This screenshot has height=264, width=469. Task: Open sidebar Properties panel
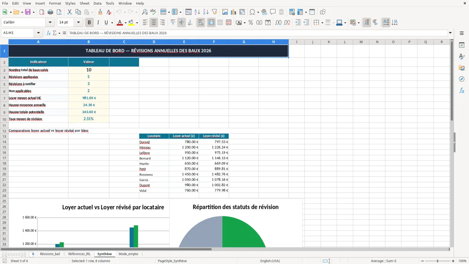coord(462,45)
